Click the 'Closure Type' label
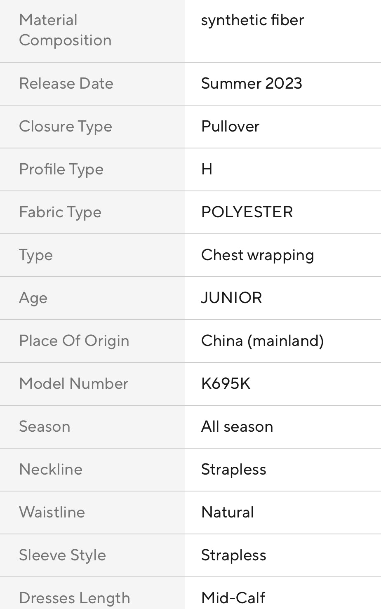 66,127
